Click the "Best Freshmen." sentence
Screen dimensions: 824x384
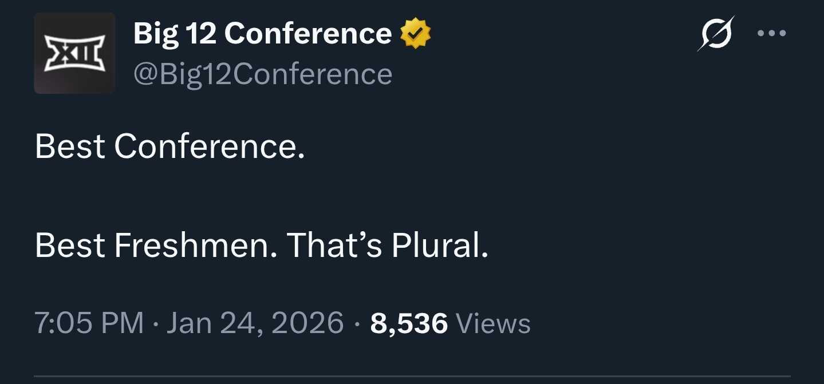point(156,246)
